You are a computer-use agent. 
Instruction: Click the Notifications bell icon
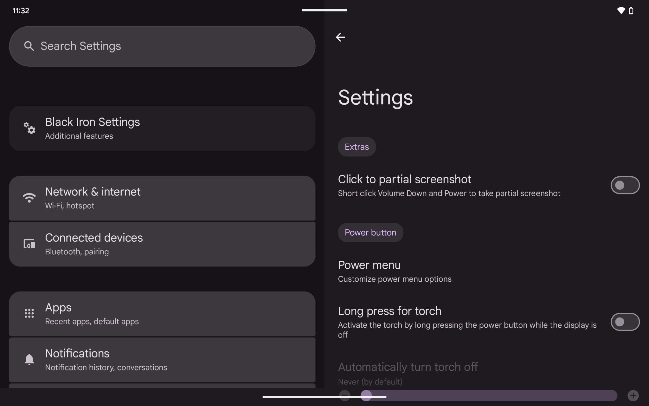(x=29, y=359)
